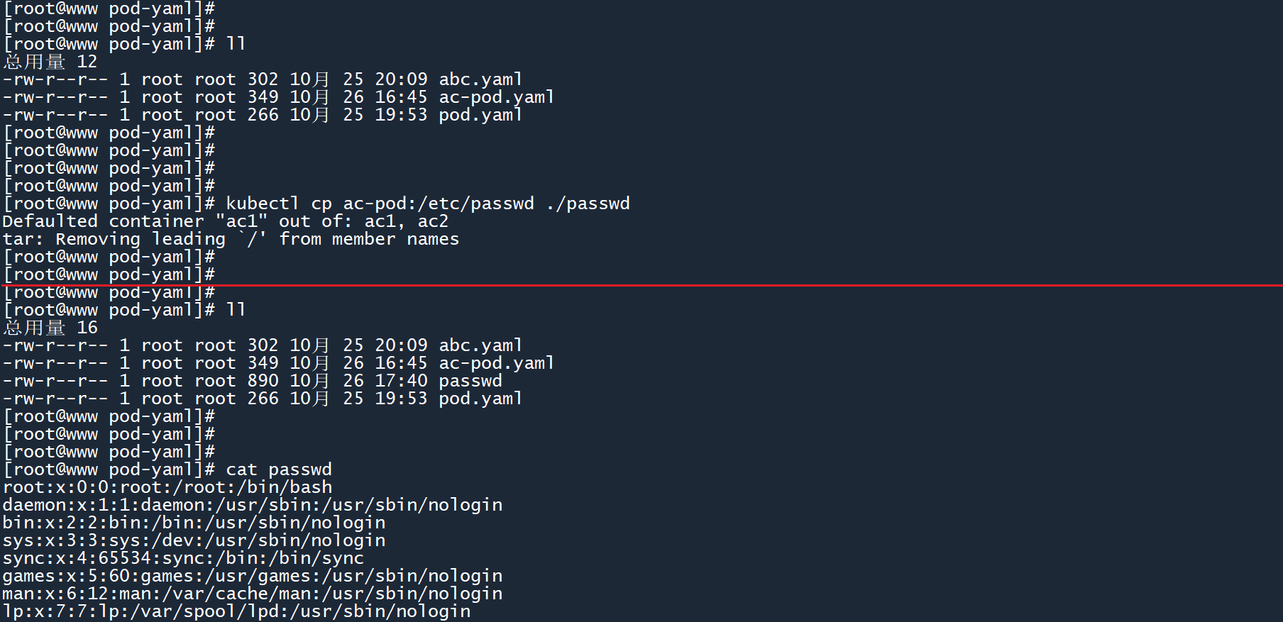Click the bin:x:2:2 passwd entry line
The width and height of the screenshot is (1283, 622).
click(x=194, y=523)
